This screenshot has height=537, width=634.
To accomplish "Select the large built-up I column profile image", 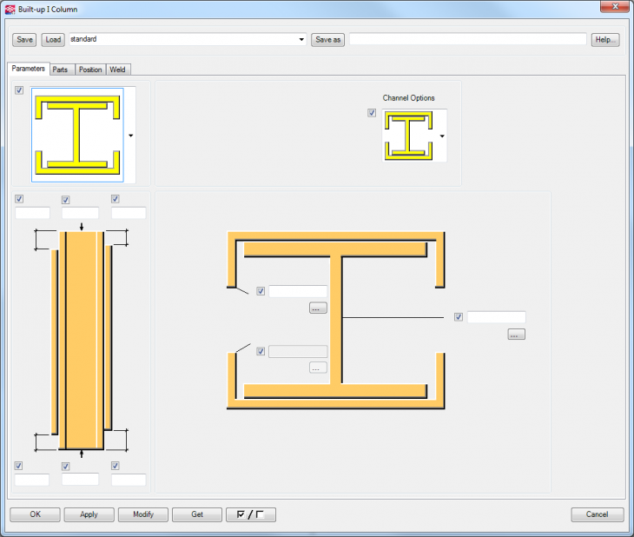I will pos(77,135).
